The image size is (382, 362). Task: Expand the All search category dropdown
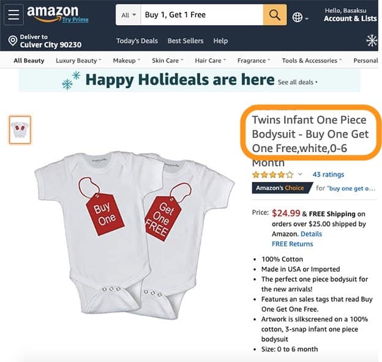129,15
